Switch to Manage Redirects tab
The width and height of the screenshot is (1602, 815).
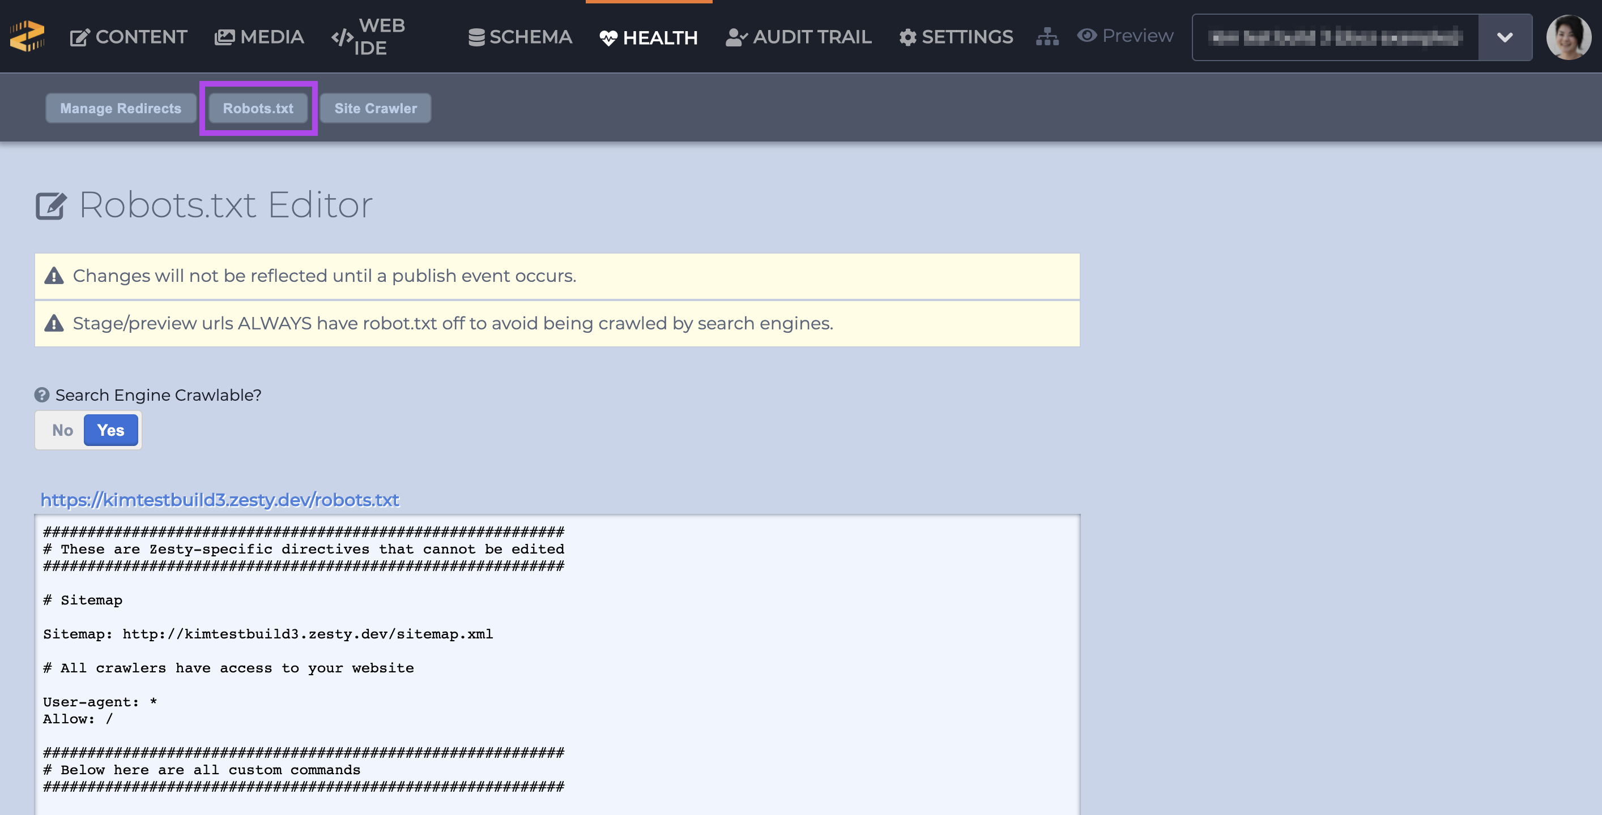(x=121, y=108)
